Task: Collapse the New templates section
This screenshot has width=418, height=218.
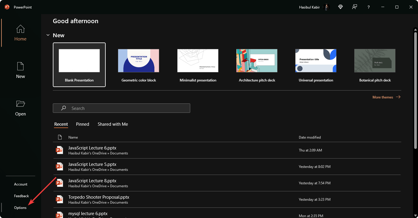Action: [48, 35]
